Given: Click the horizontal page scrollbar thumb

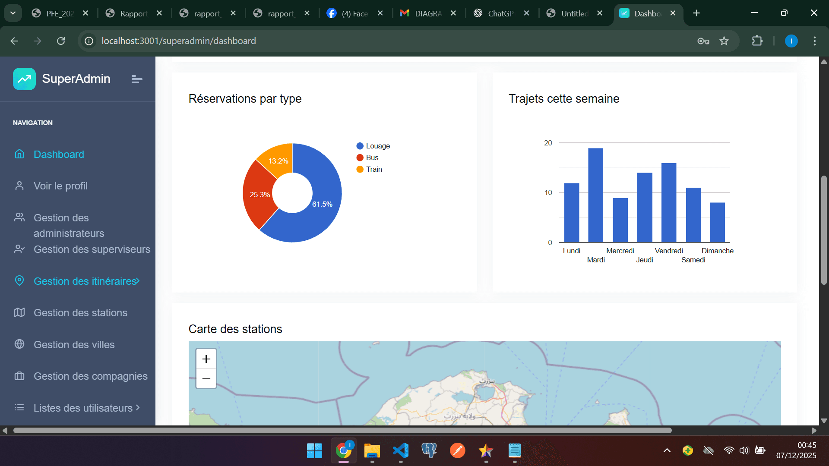Looking at the screenshot, I should [342, 430].
